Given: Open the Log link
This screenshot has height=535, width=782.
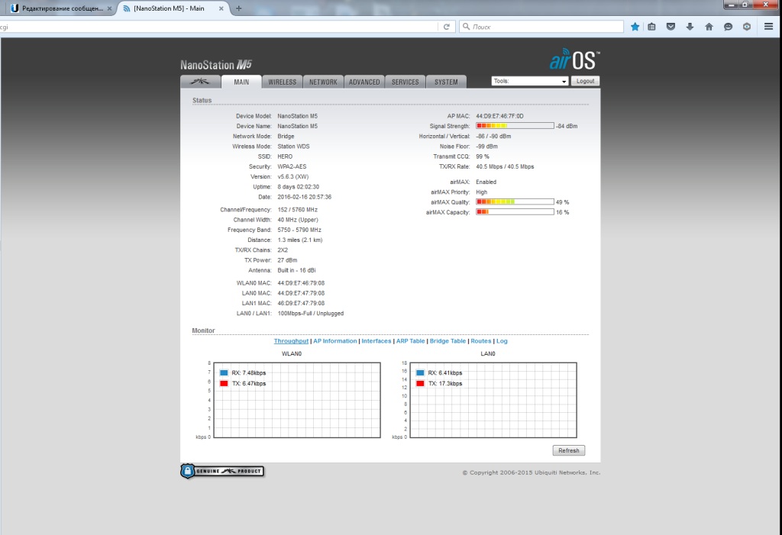Looking at the screenshot, I should [x=502, y=341].
